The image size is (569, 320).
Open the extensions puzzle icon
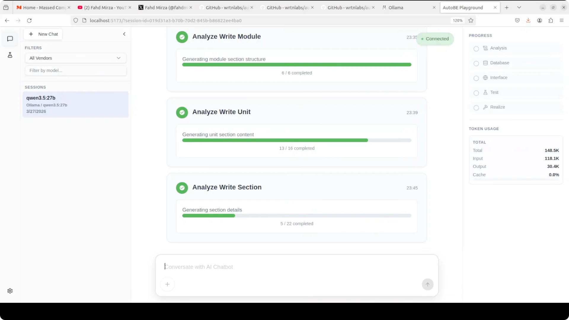[x=551, y=20]
